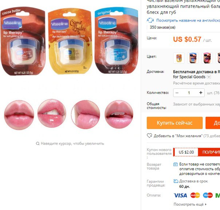Click the heart icon for Мои желания

coord(149,136)
